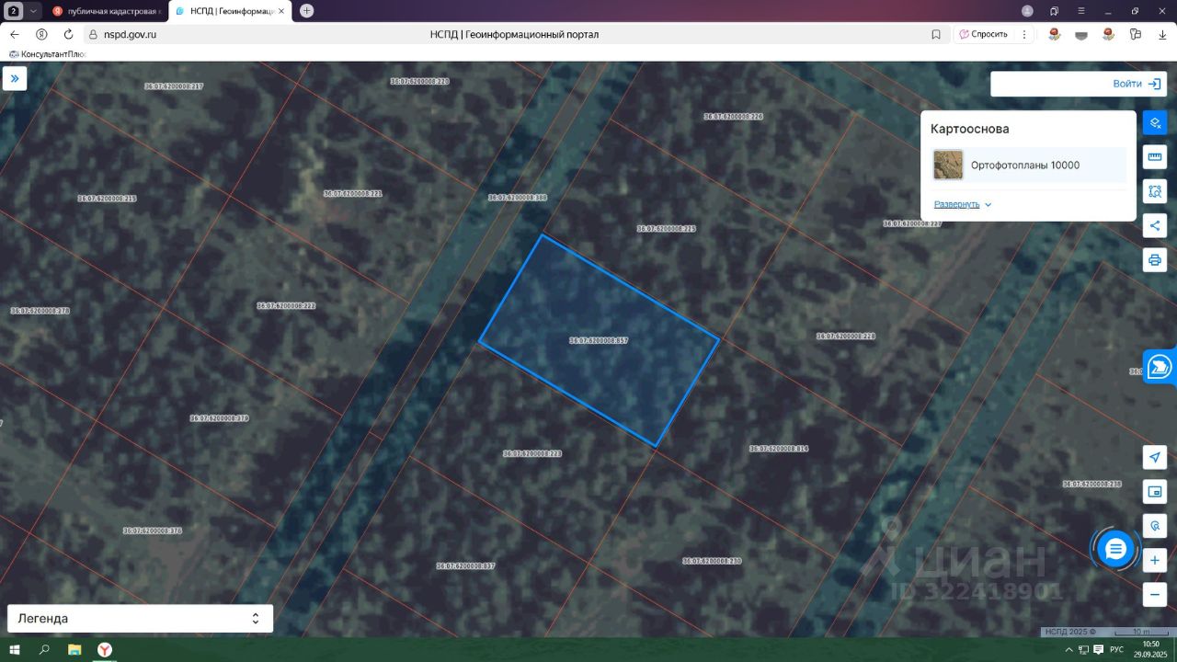Open the browser hamburger menu
The height and width of the screenshot is (662, 1177).
1081,11
